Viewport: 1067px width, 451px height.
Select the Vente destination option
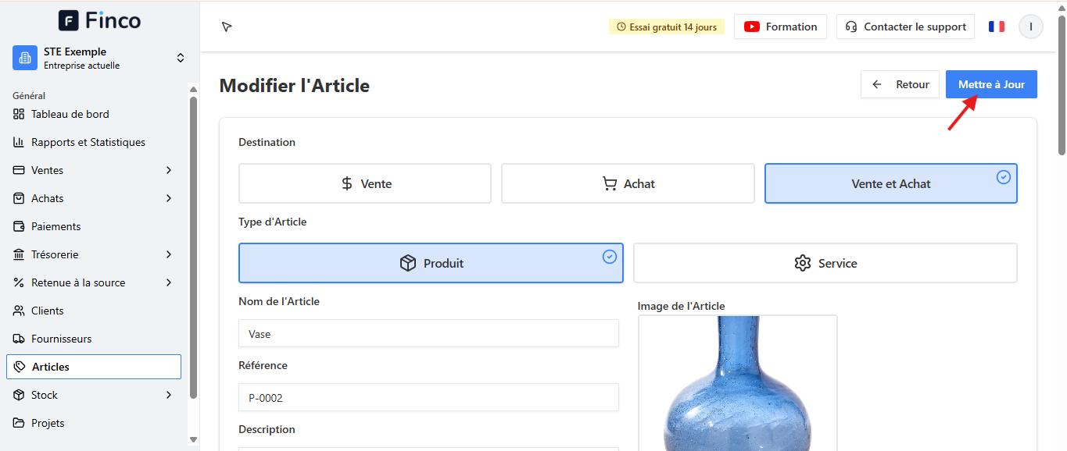pyautogui.click(x=365, y=183)
